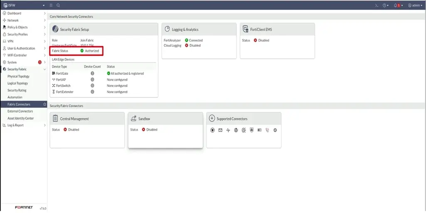Viewport: 426px width, 213px height.
Task: Expand Policy & Objects menu
Action: (x=24, y=27)
